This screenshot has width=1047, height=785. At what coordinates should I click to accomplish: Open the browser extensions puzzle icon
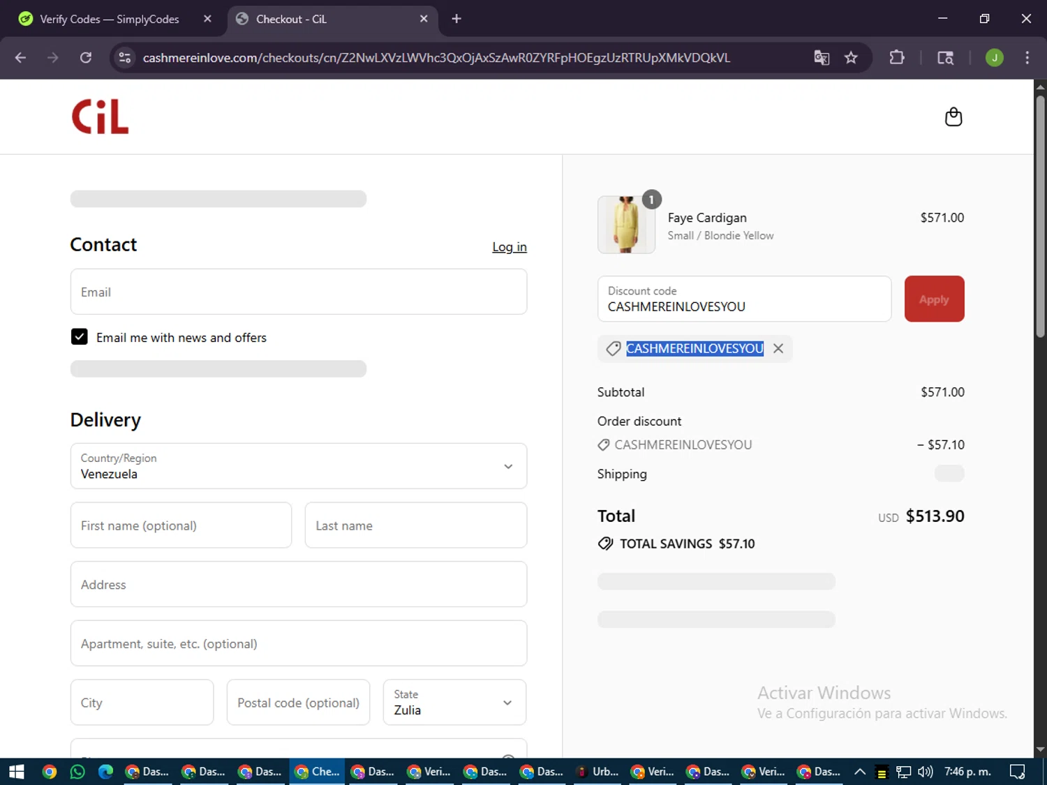click(897, 58)
